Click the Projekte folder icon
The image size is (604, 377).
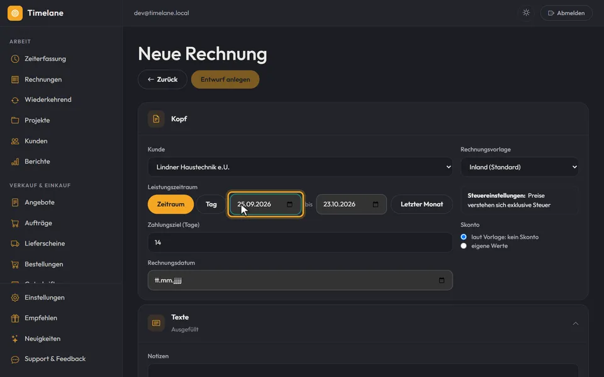tap(15, 121)
